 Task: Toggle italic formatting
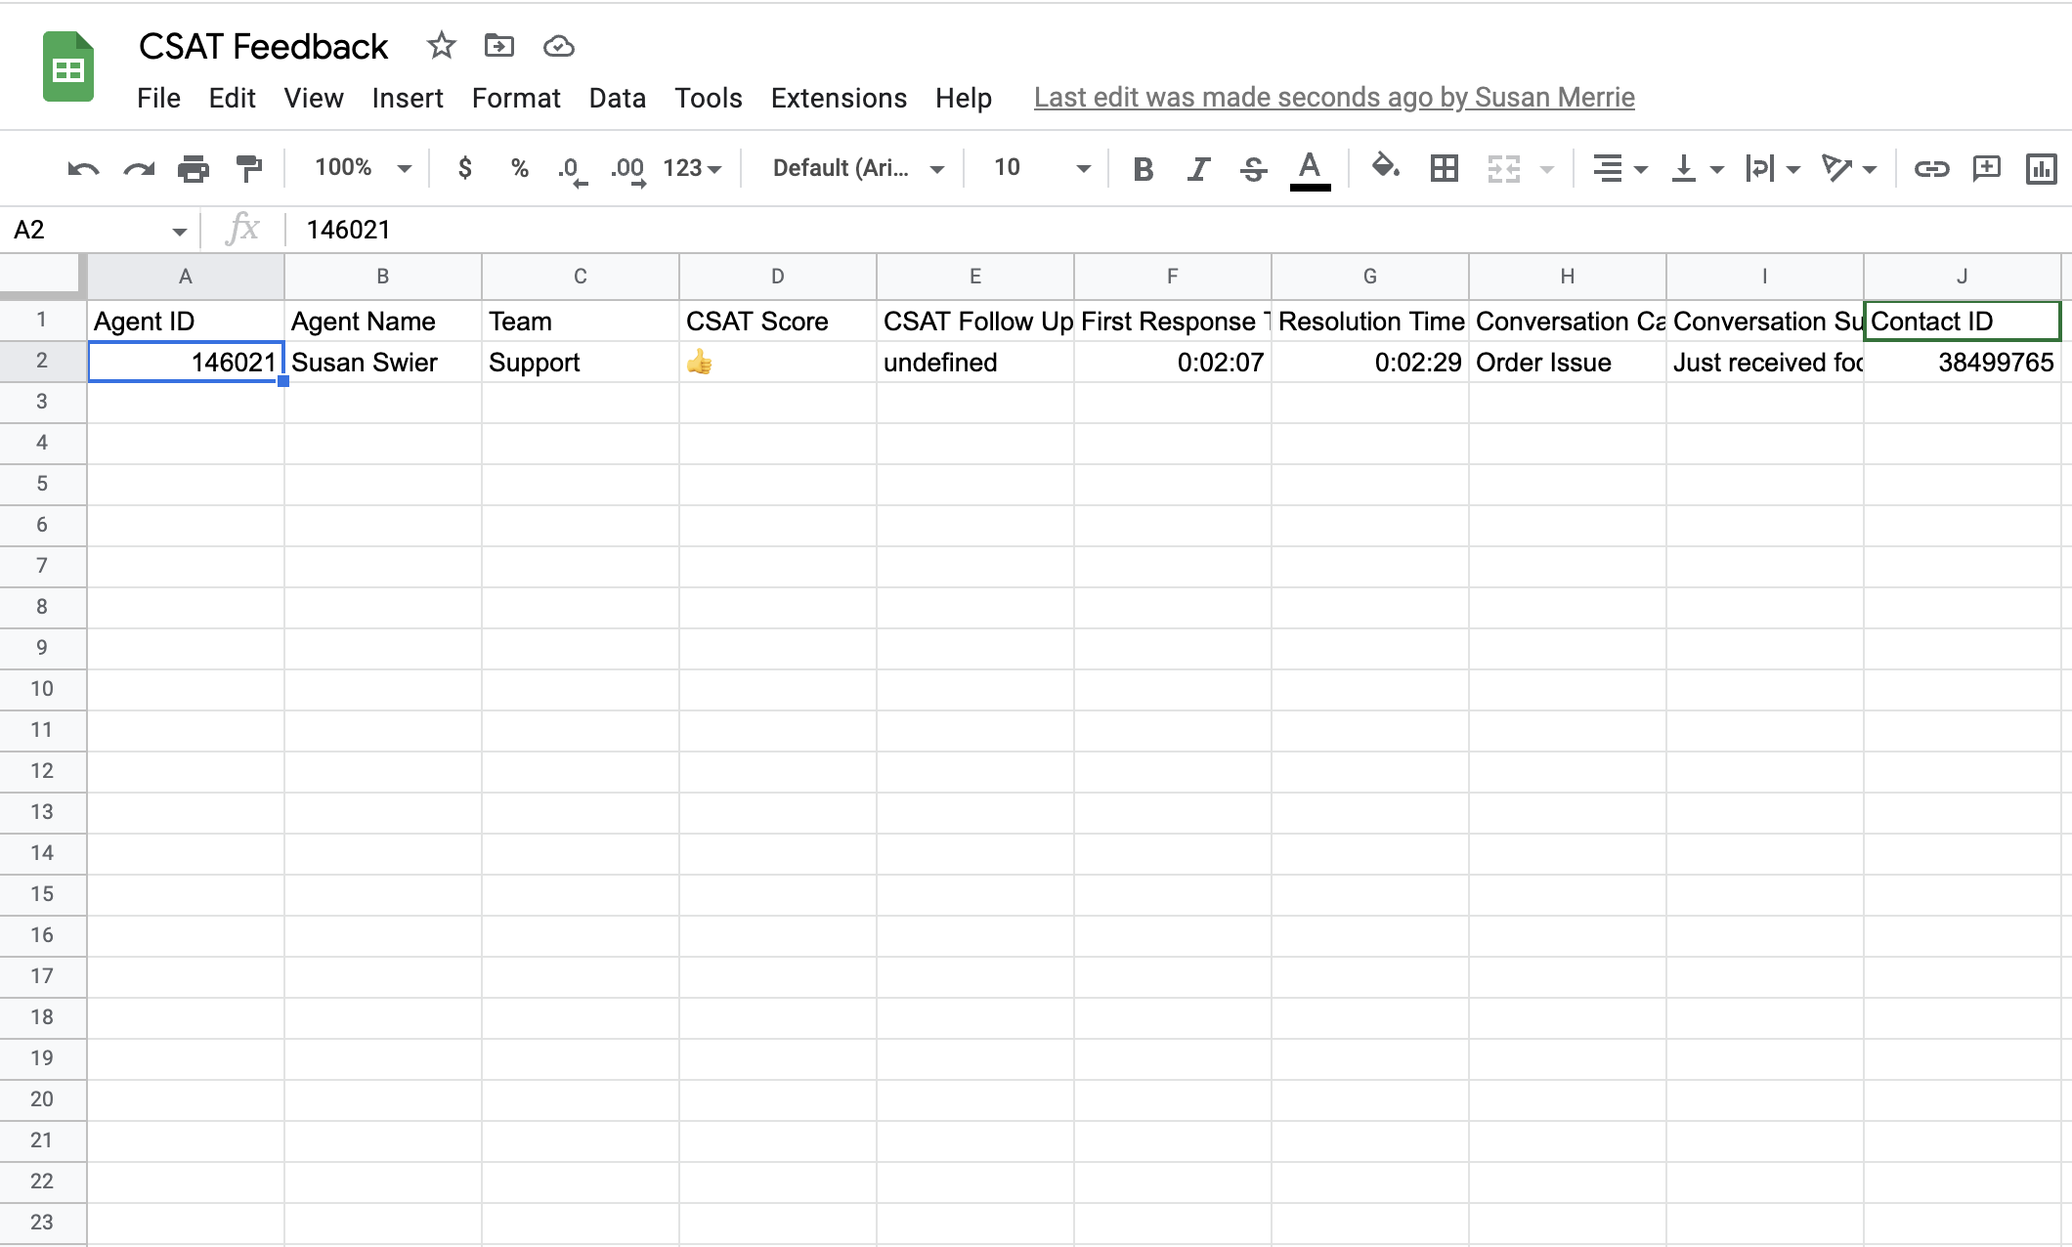[x=1198, y=169]
